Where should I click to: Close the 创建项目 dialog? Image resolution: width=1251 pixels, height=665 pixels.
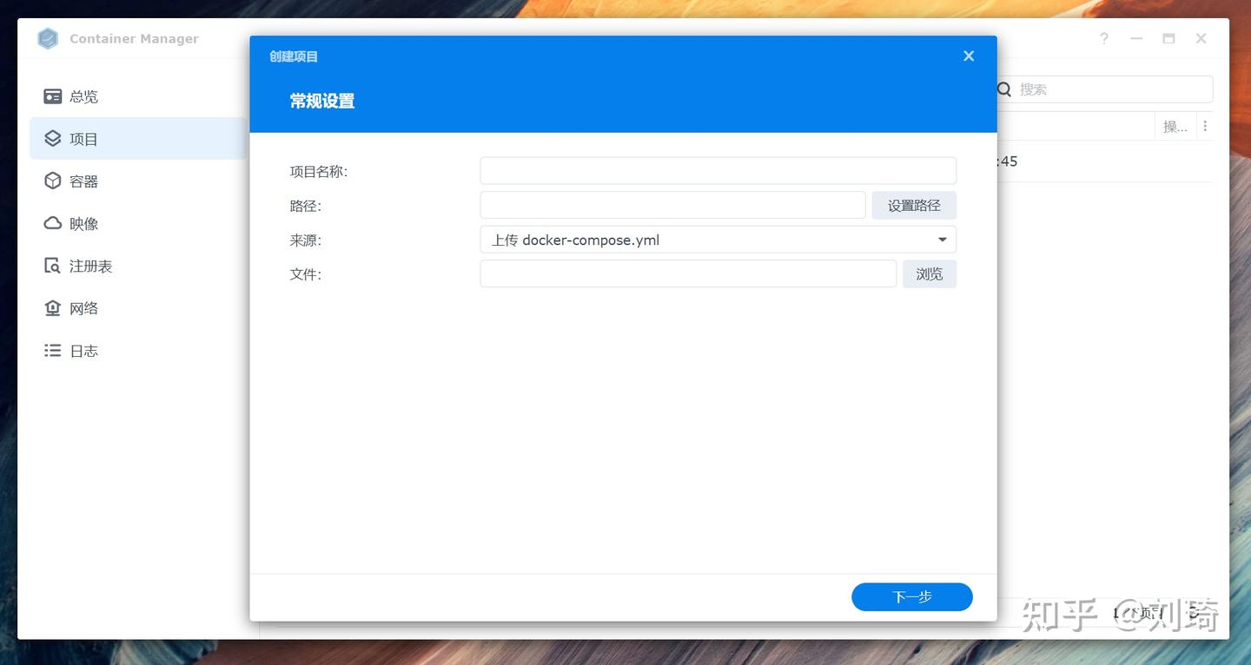point(968,56)
